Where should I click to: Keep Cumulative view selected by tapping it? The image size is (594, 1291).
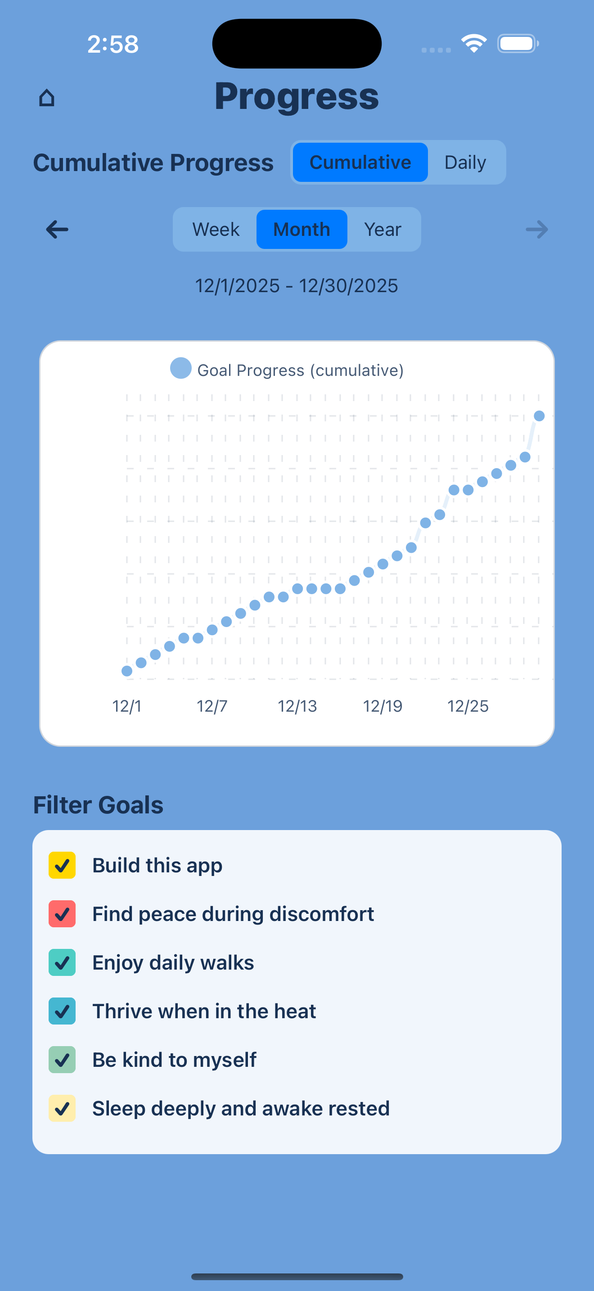pyautogui.click(x=360, y=162)
